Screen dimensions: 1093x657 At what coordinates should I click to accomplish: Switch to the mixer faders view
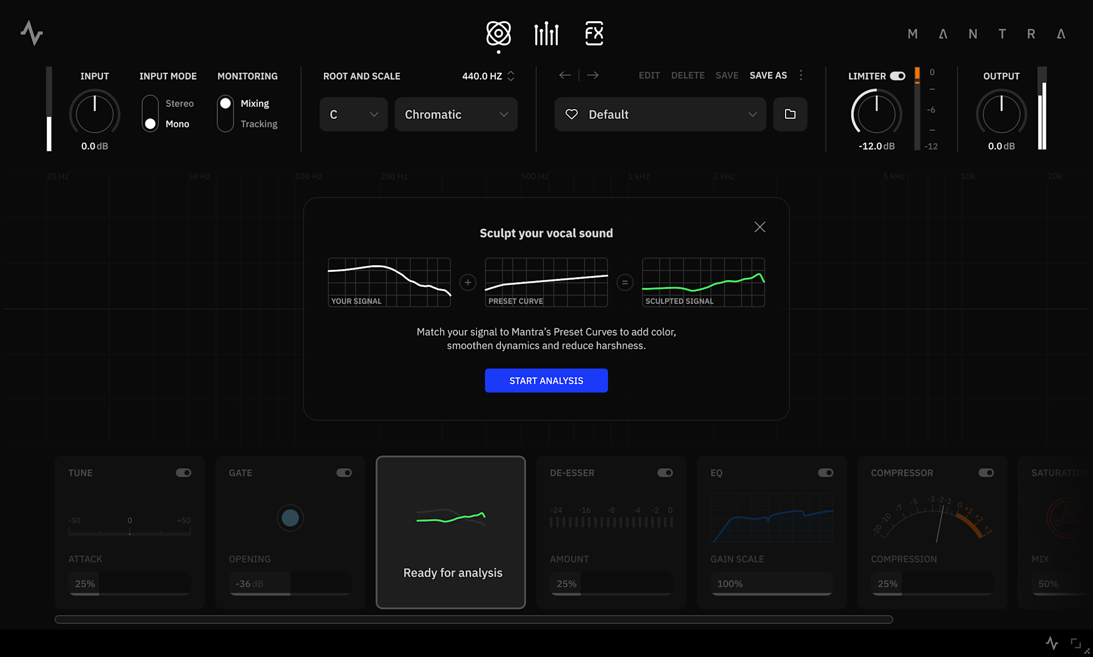click(546, 34)
